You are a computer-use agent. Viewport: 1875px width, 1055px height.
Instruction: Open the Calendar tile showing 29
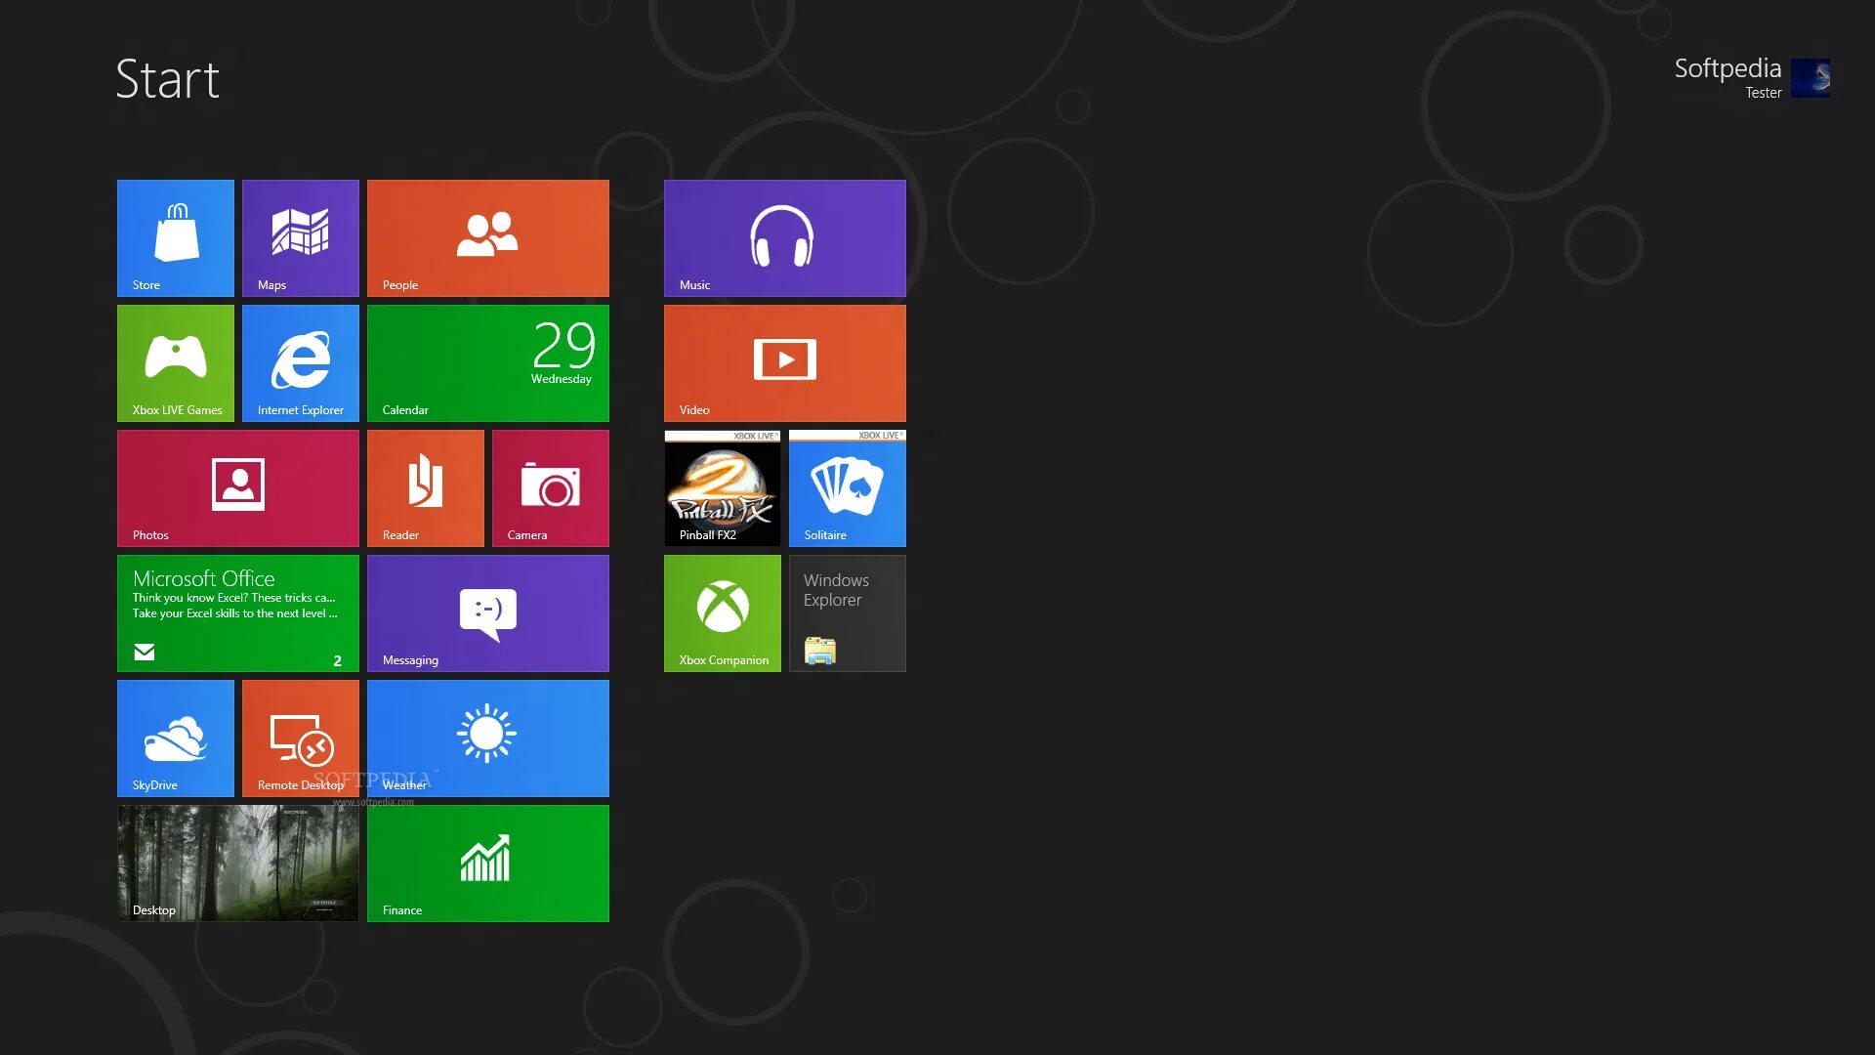488,362
